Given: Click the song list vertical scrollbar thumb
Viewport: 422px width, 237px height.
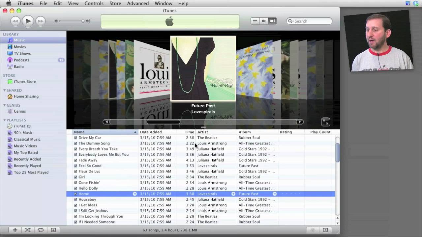Looking at the screenshot, I should (x=337, y=153).
